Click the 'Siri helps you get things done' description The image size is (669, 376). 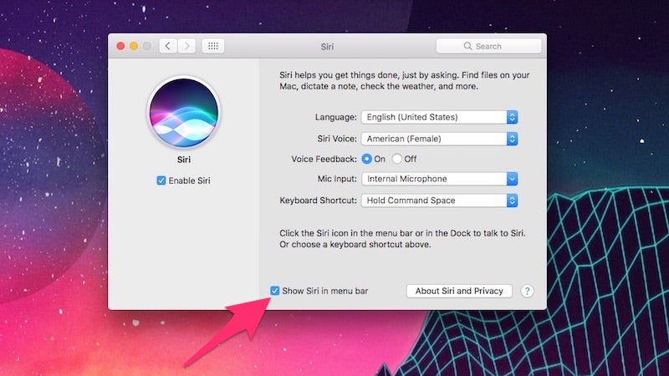(405, 80)
